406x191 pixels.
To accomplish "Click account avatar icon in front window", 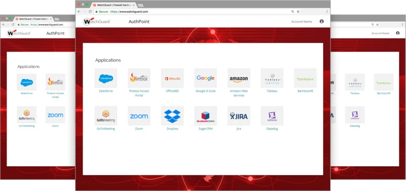I will [322, 21].
